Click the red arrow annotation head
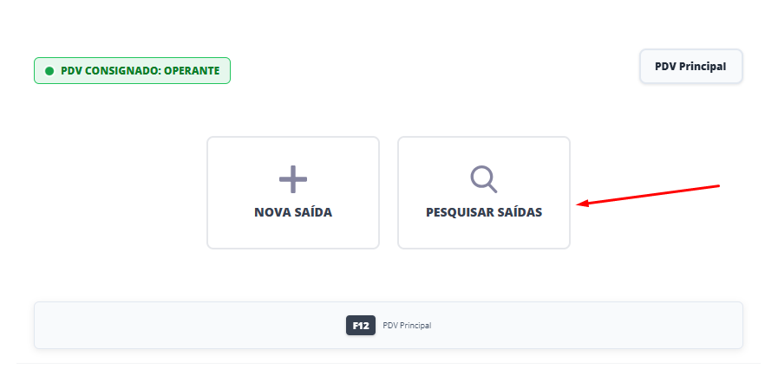 (x=581, y=204)
